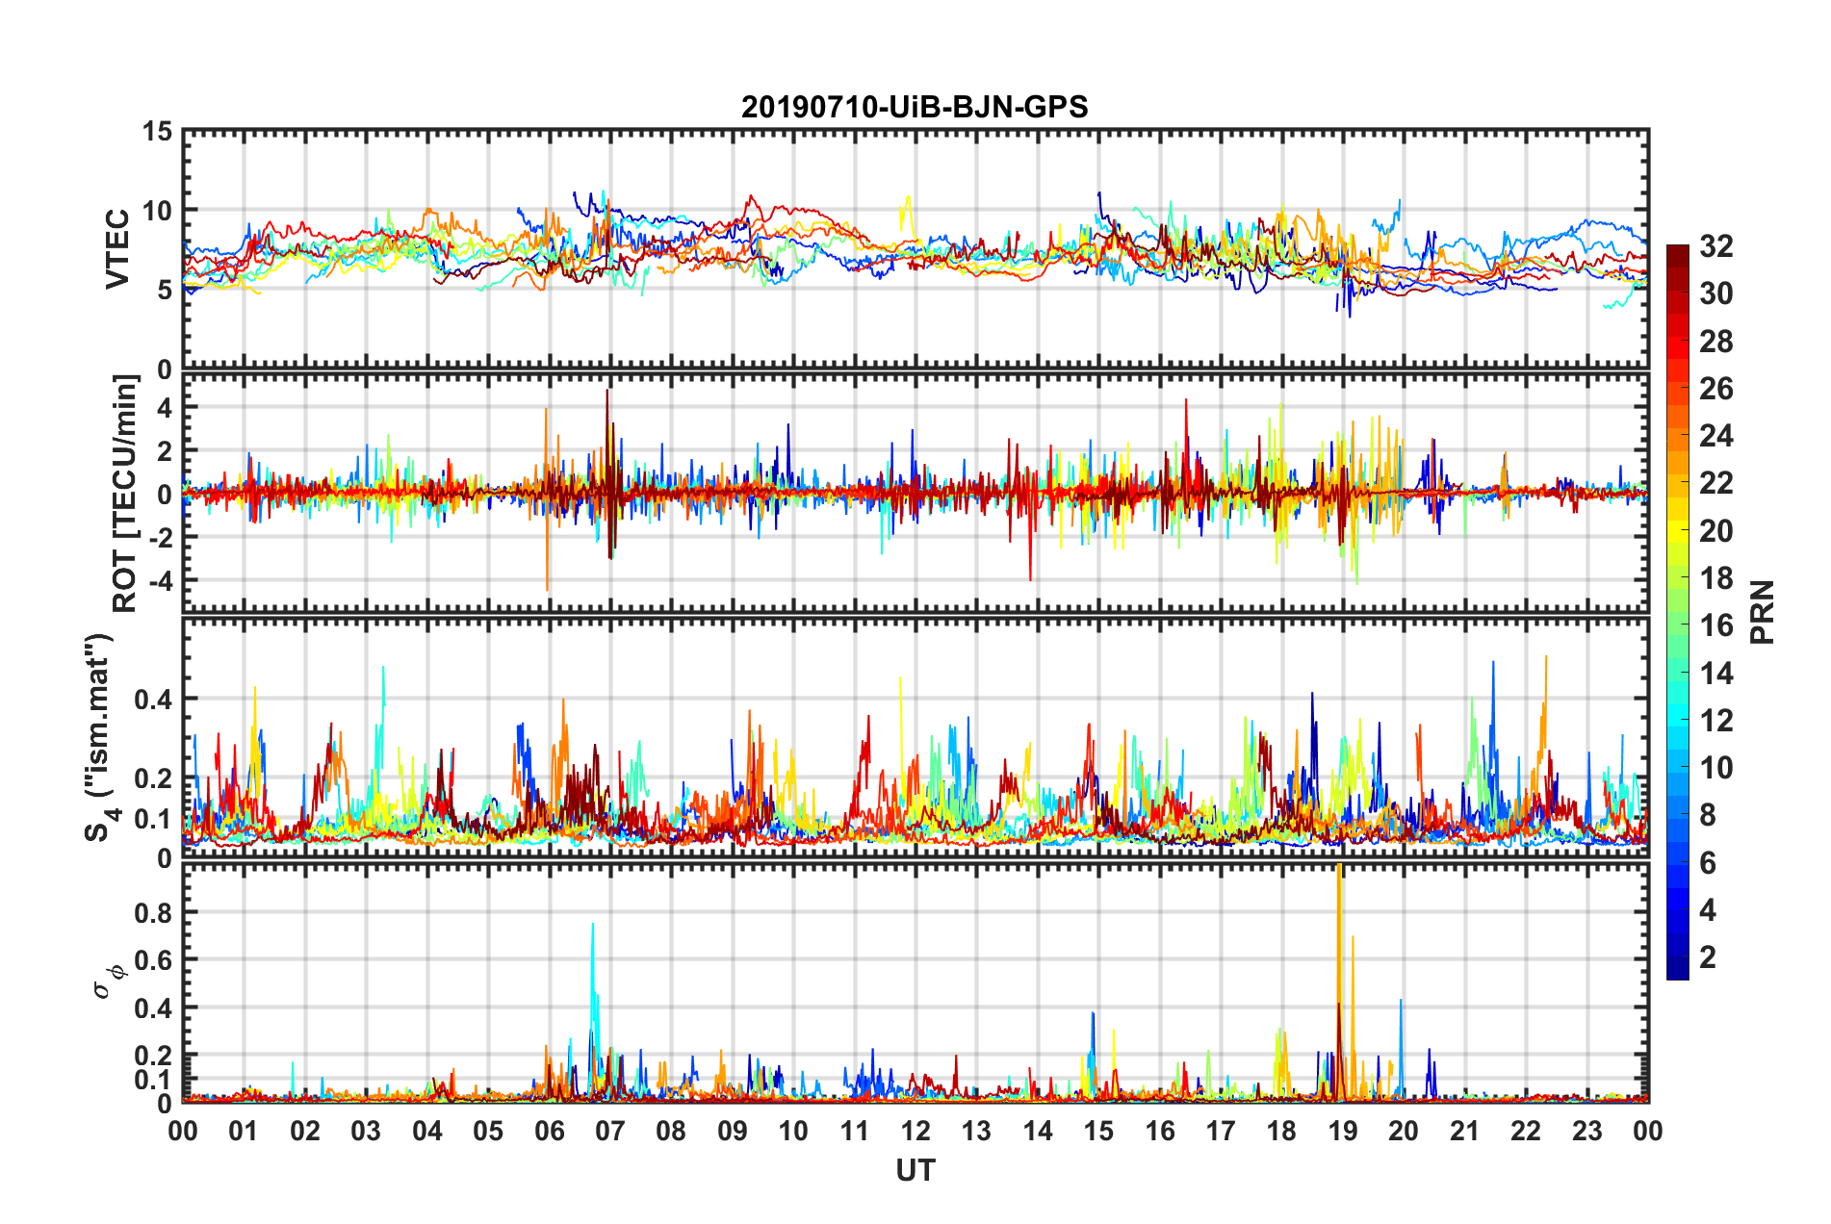Click x-axis hour label 21
The width and height of the screenshot is (1831, 1224).
1465,1131
